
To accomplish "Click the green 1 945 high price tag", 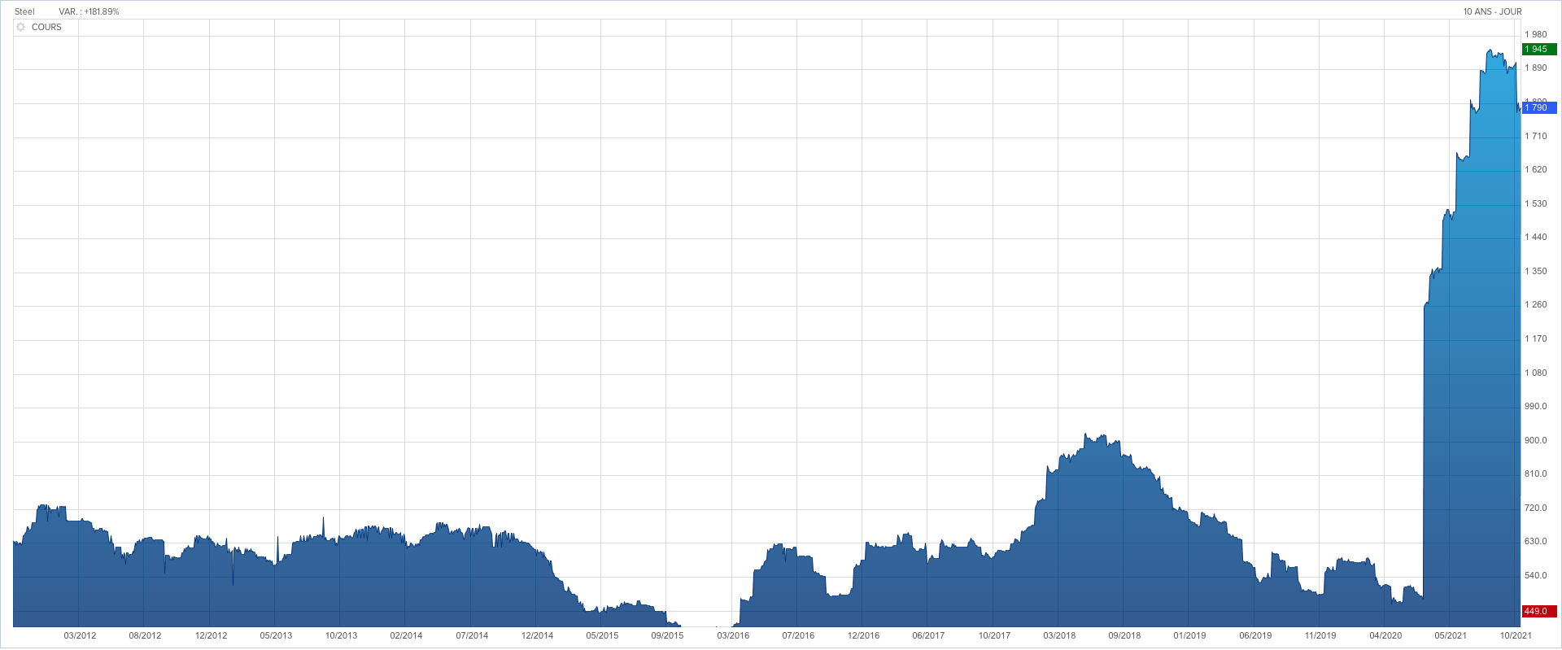I will (x=1538, y=49).
